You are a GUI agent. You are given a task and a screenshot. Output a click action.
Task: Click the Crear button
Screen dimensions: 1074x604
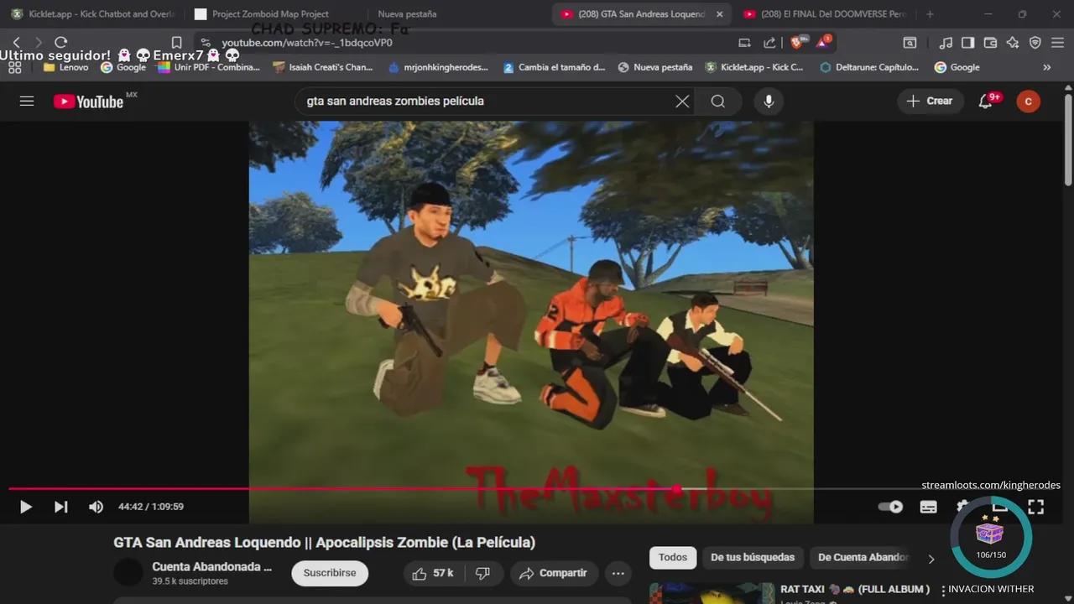click(931, 102)
